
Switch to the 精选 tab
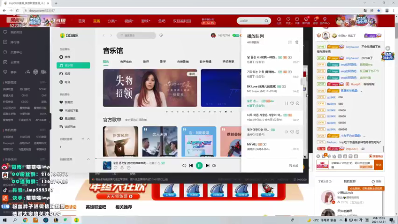[x=106, y=62]
